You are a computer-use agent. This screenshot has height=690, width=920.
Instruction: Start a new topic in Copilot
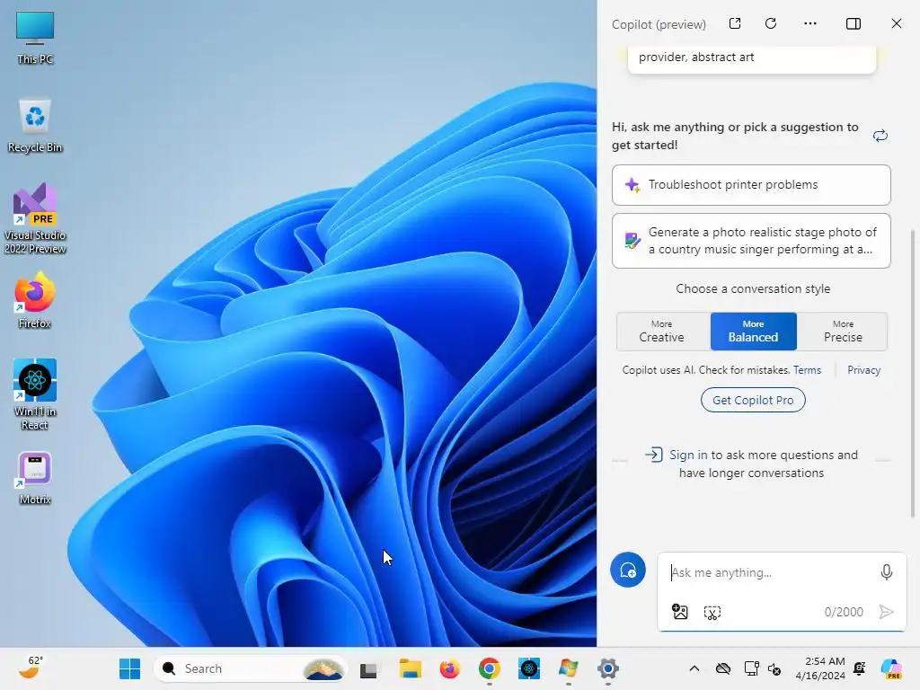tap(628, 570)
